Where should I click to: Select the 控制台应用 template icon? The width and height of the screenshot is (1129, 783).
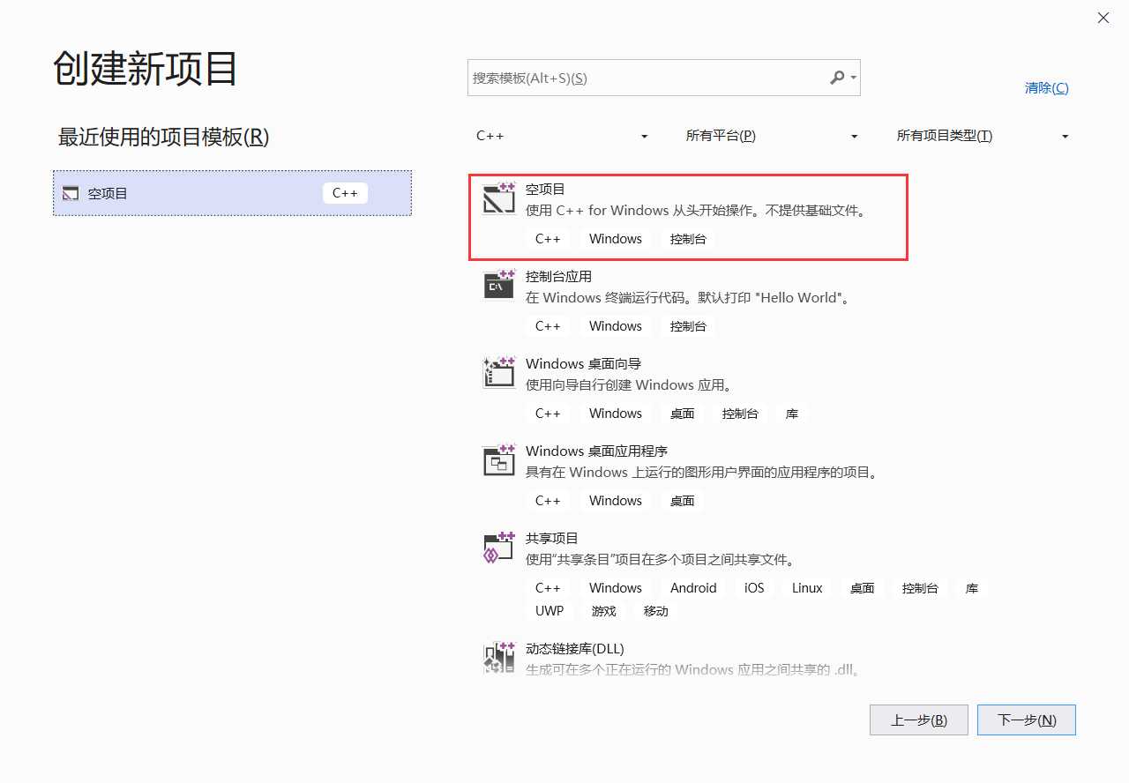click(x=499, y=285)
